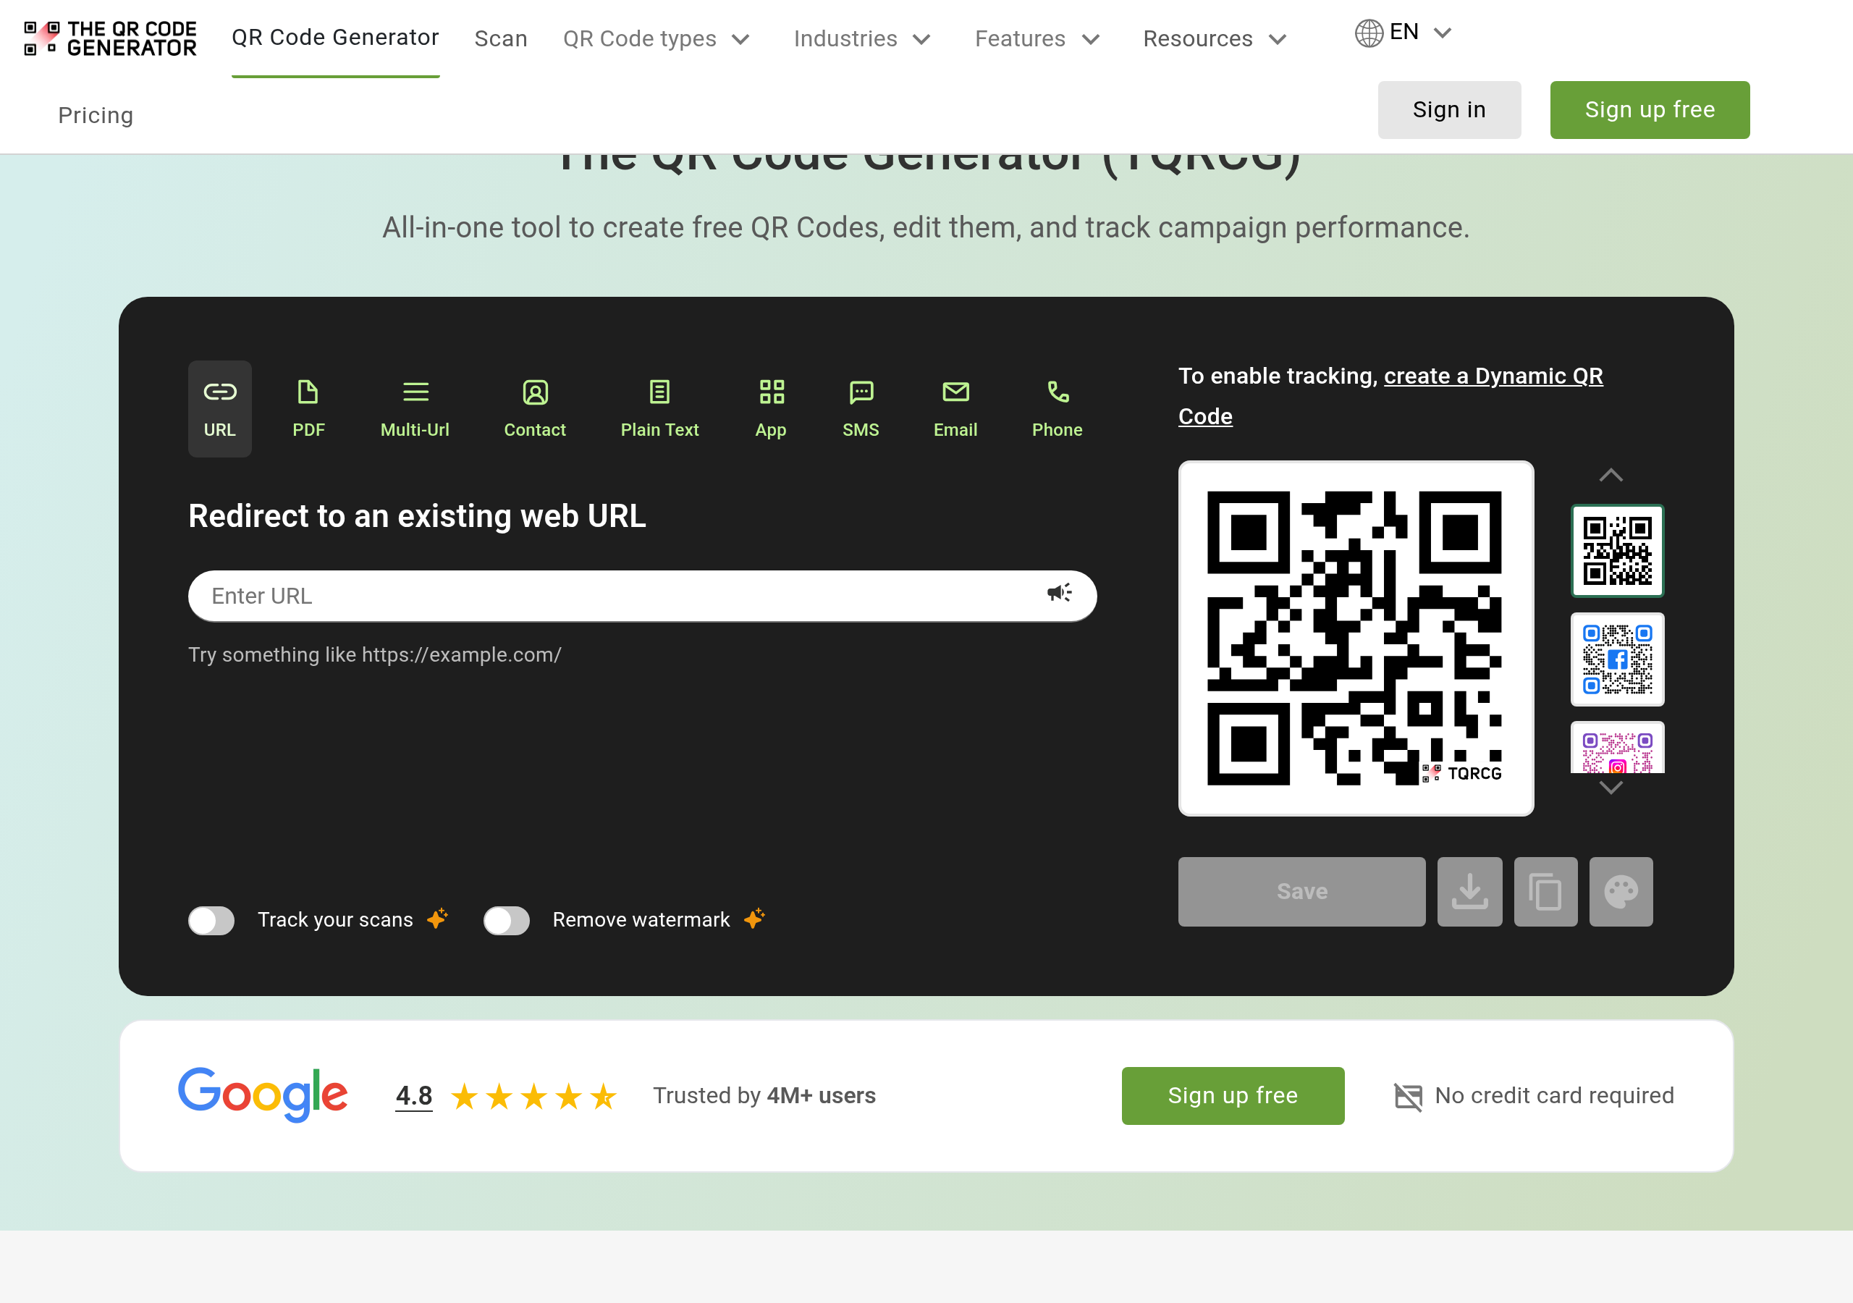
Task: Open the QR Code Generator nav item
Action: pyautogui.click(x=336, y=37)
